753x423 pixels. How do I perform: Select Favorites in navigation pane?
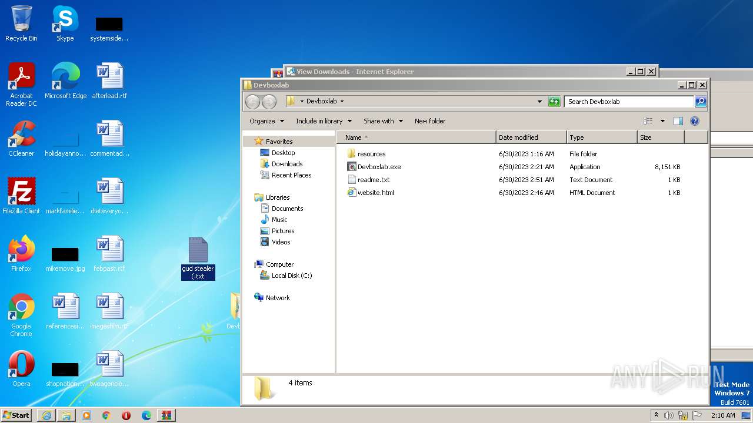[278, 142]
